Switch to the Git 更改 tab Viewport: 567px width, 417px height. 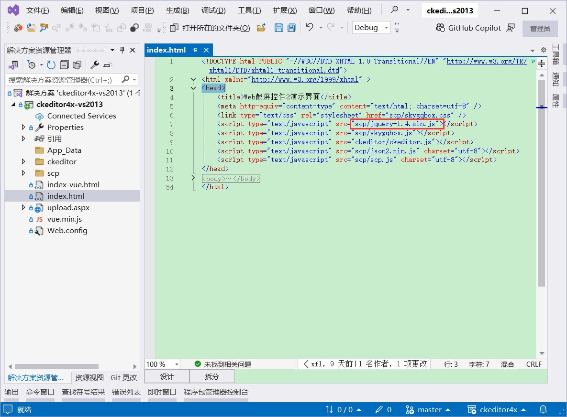click(123, 377)
